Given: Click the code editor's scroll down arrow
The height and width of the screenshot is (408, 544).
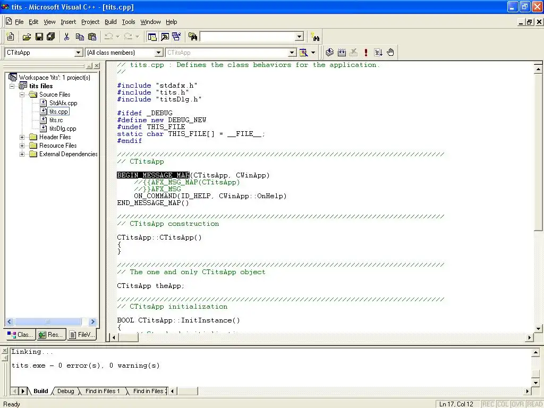Looking at the screenshot, I should (x=538, y=328).
